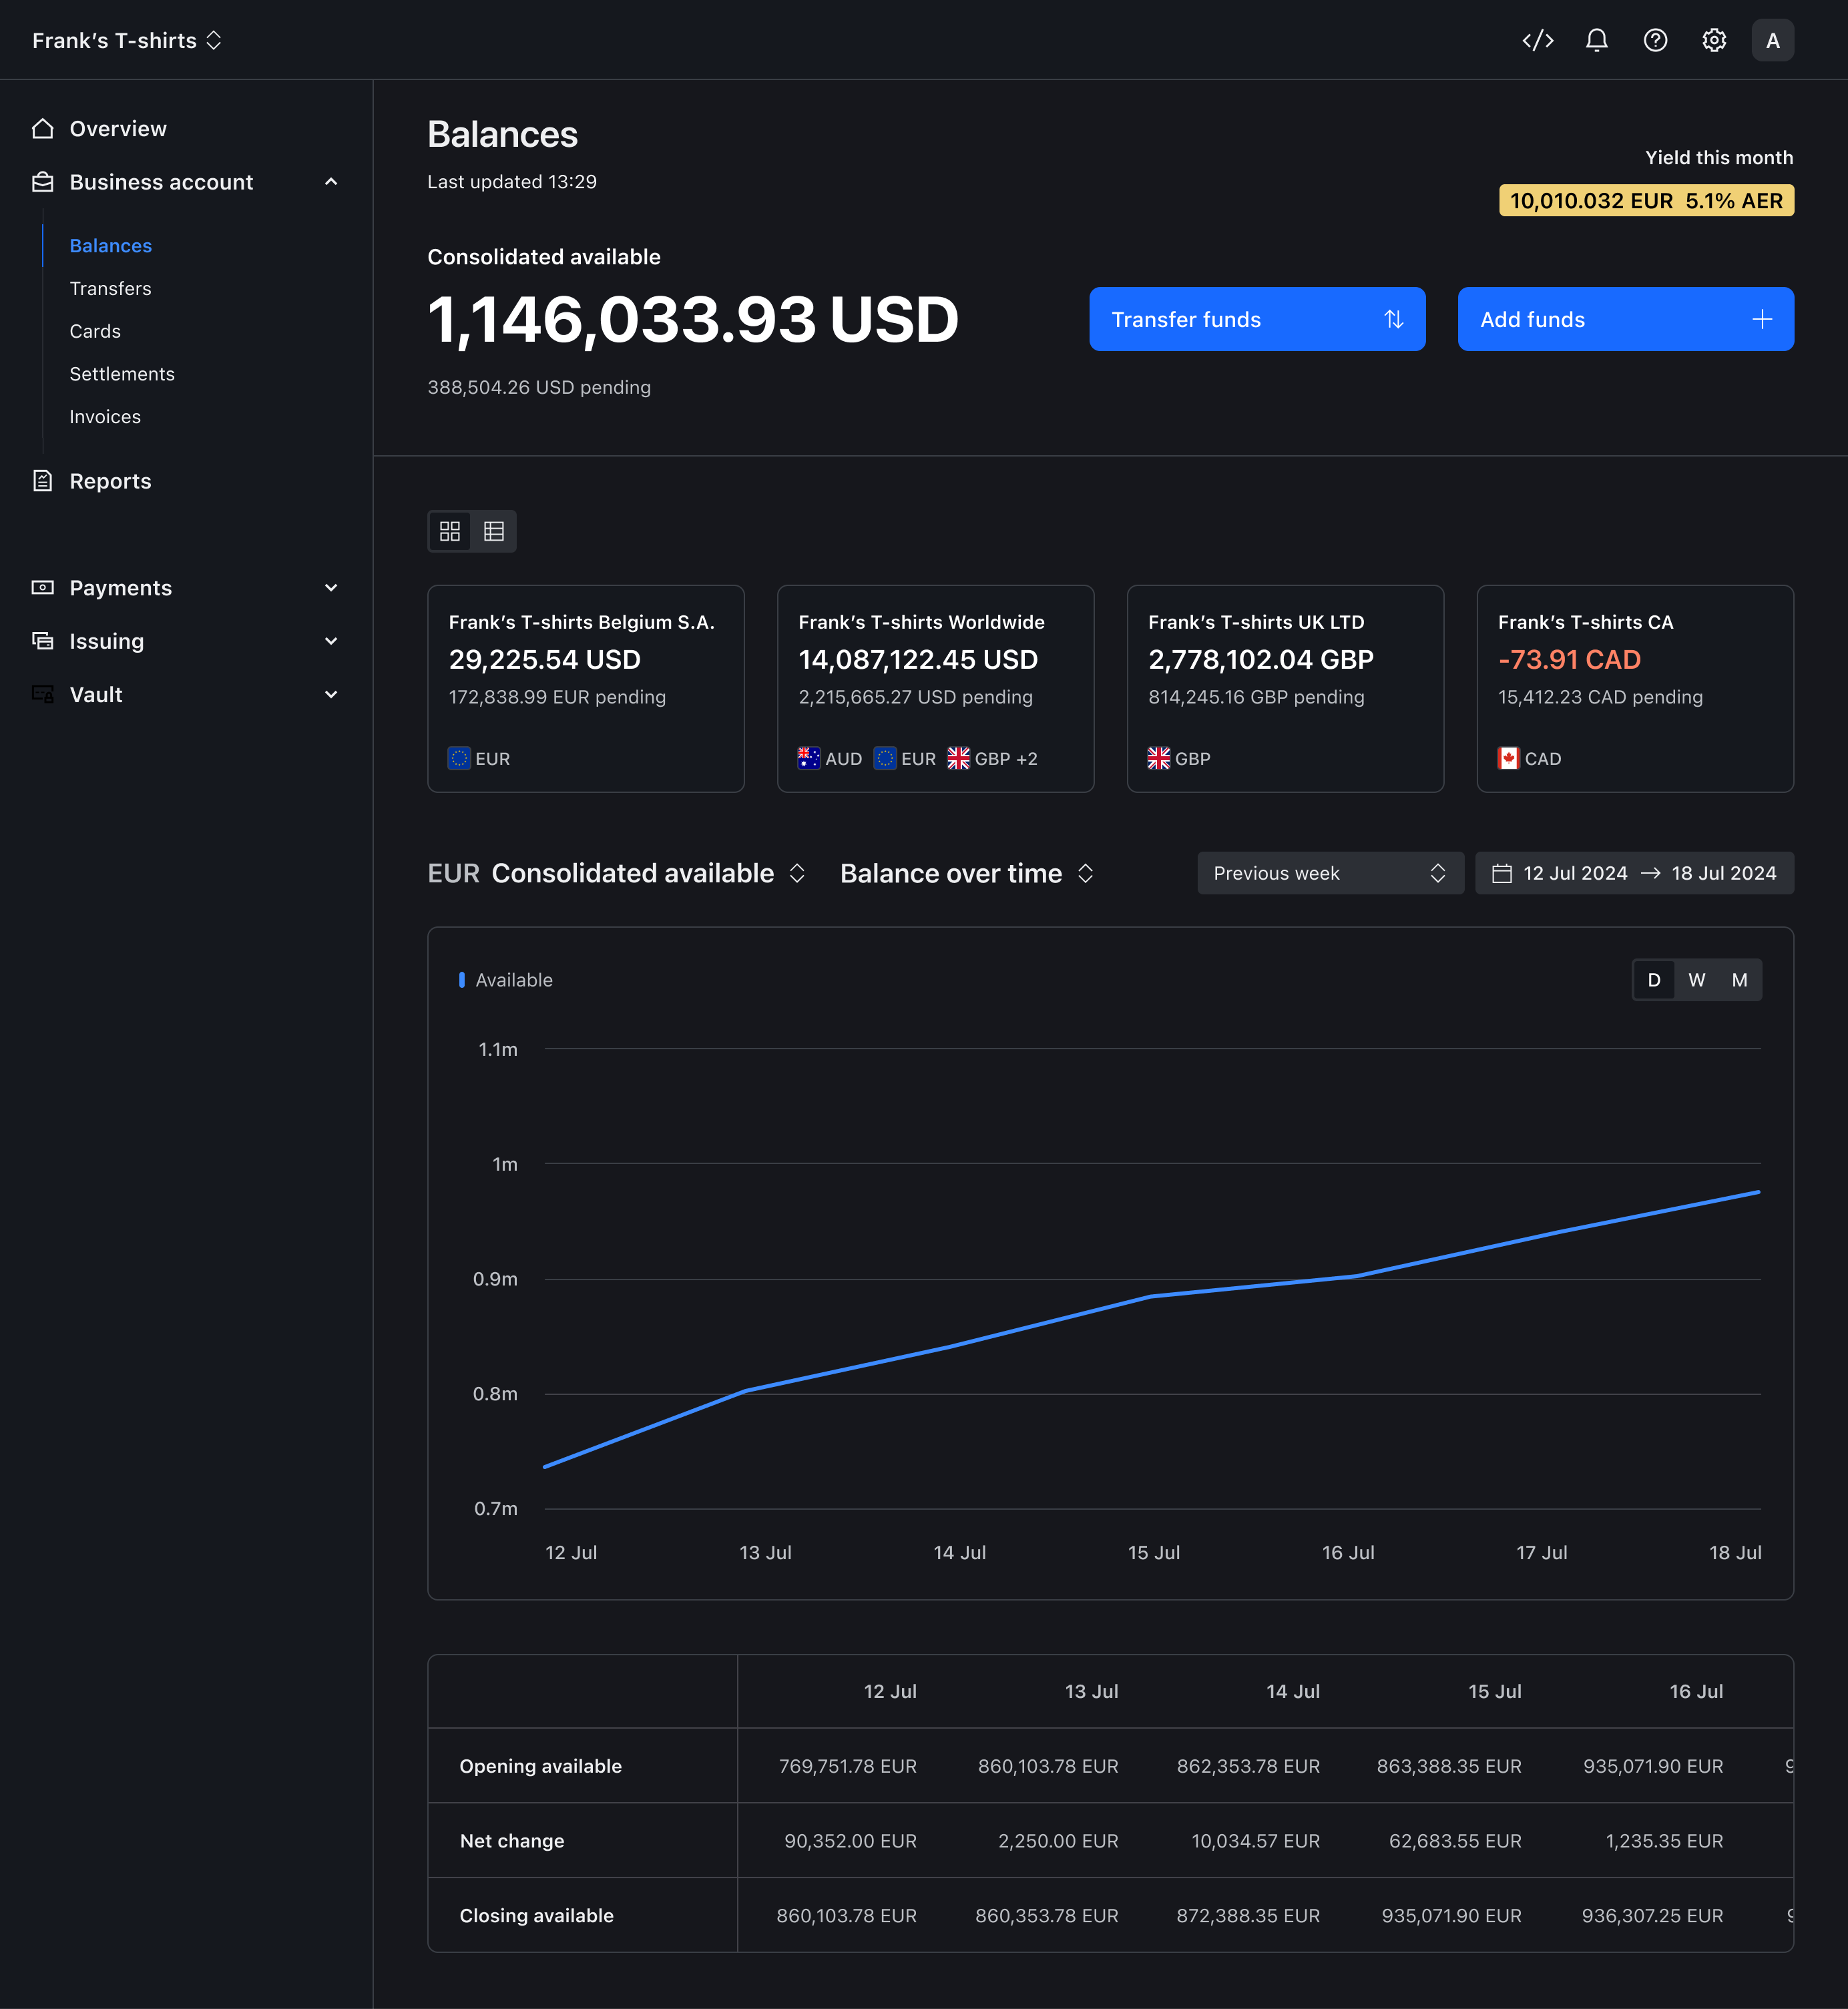Open the Frank's T-shirts UK LTD card
This screenshot has height=2009, width=1848.
click(x=1285, y=689)
